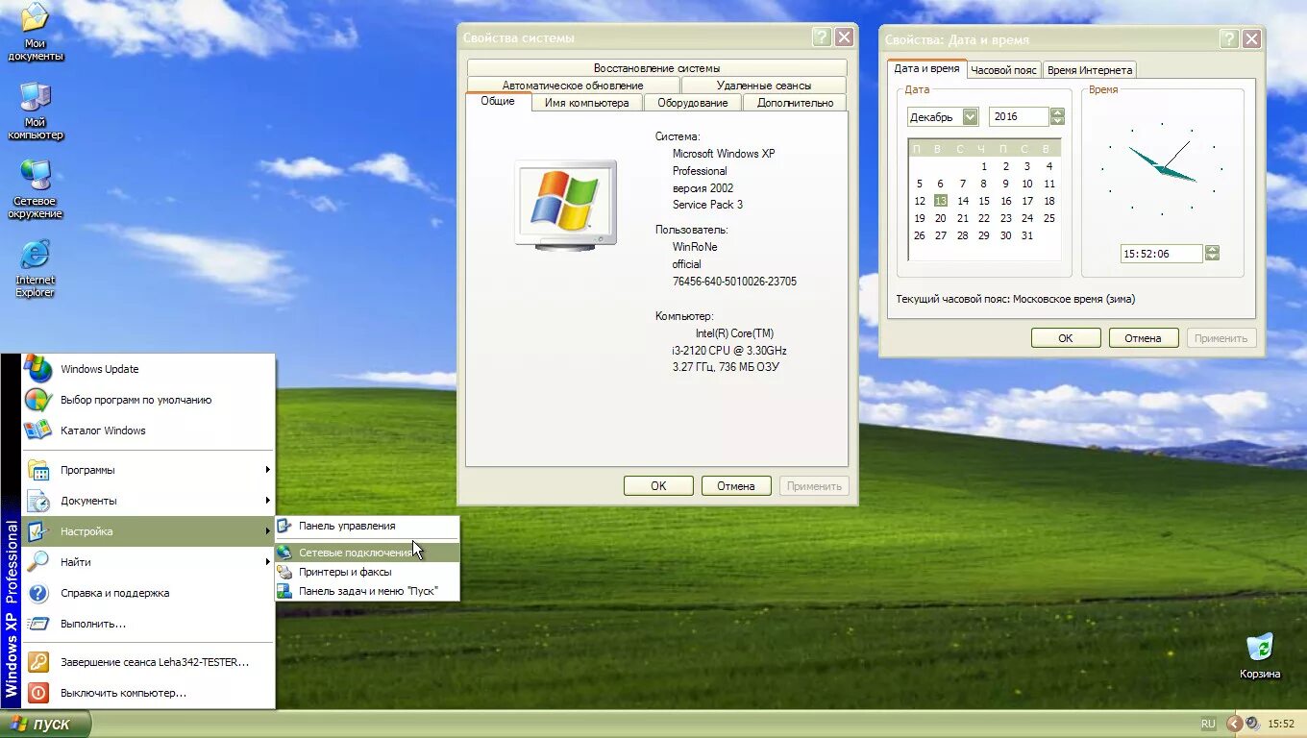1307x738 pixels.
Task: Switch to the Часовой пояс tab
Action: click(1003, 70)
